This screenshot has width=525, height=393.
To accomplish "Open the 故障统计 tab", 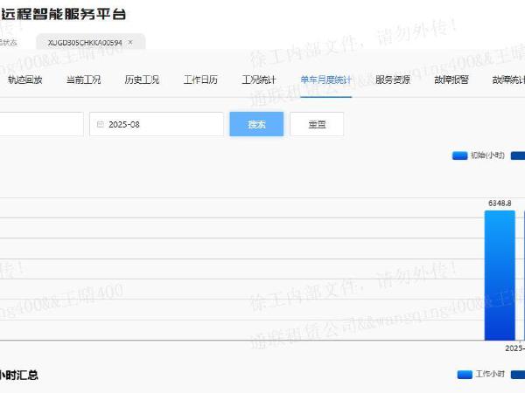I will point(508,79).
